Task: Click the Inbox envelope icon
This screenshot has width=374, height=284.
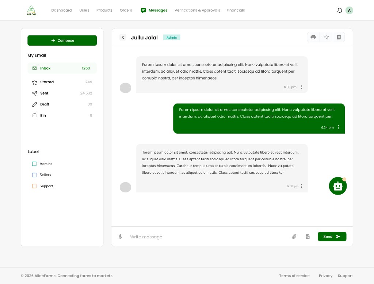Action: 35,68
